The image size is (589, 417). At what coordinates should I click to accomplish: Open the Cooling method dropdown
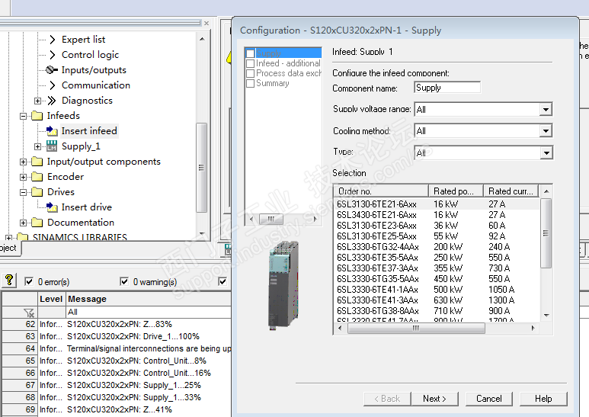click(546, 130)
